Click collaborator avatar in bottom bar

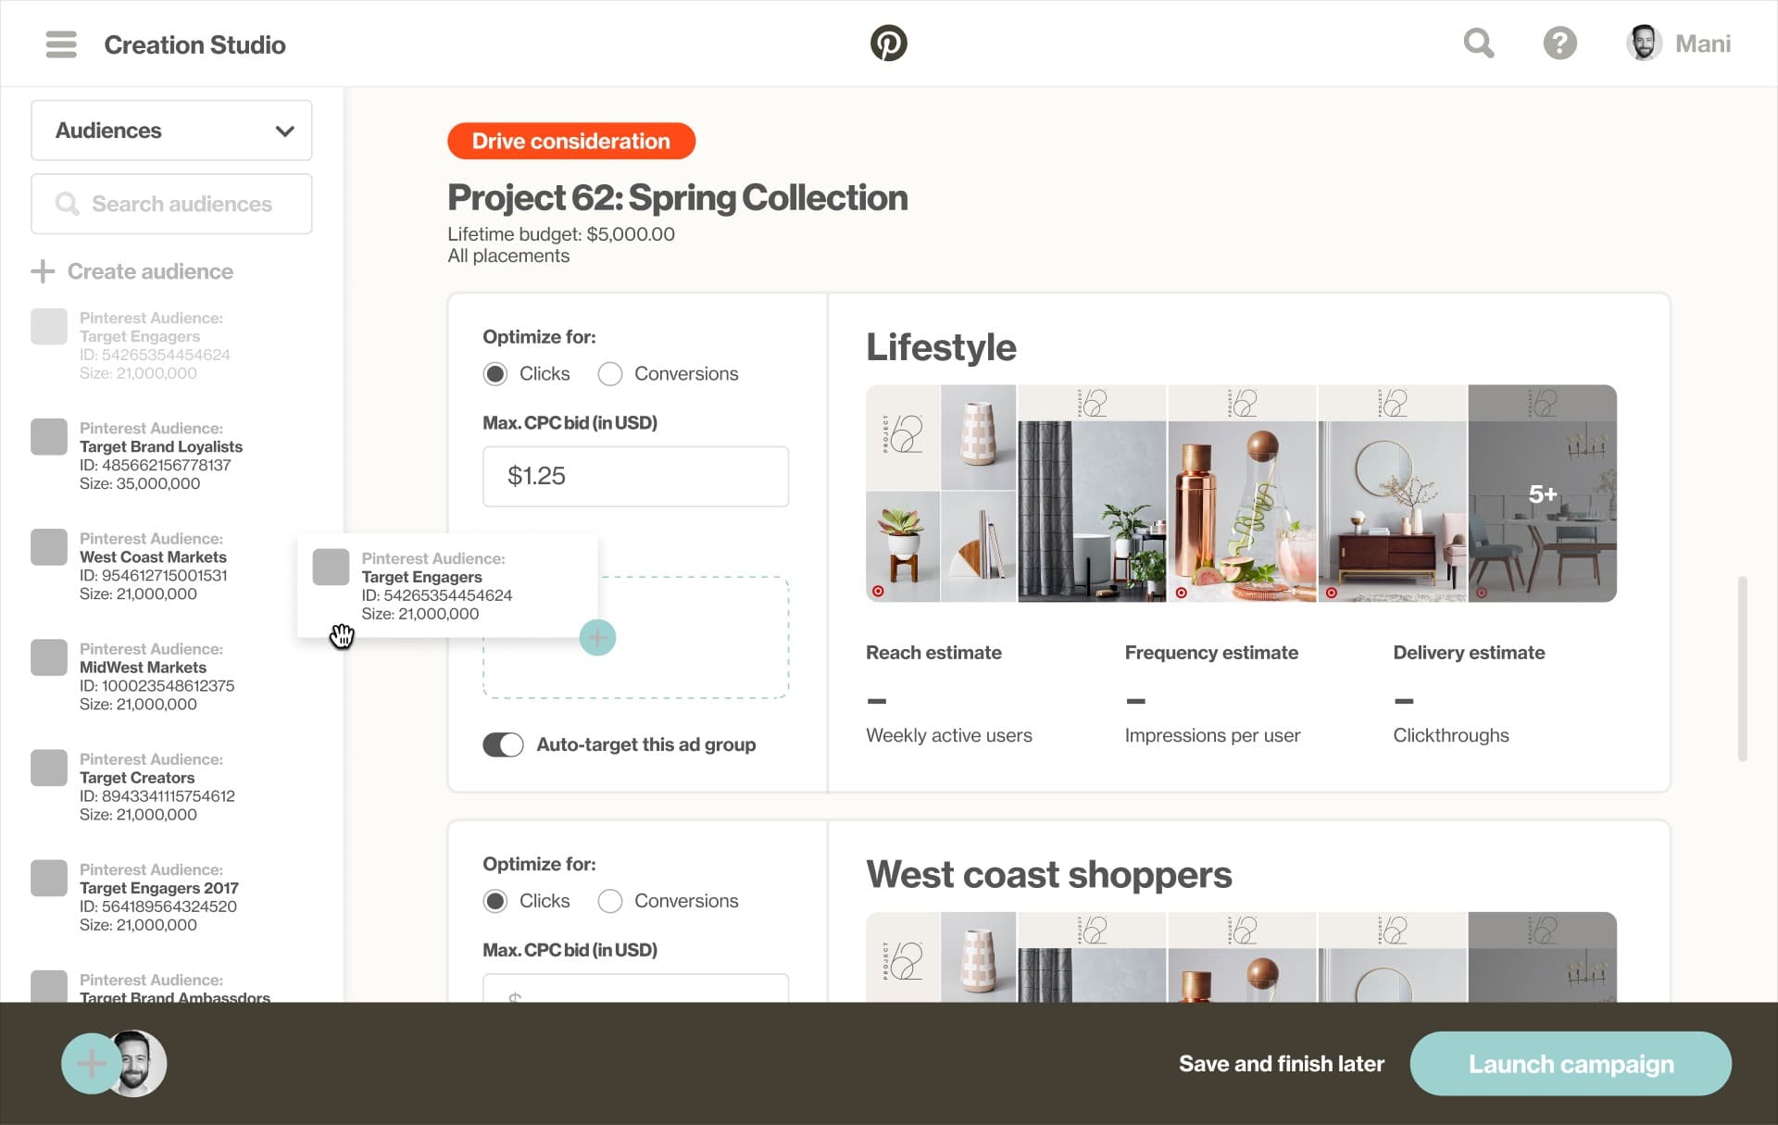click(x=138, y=1064)
